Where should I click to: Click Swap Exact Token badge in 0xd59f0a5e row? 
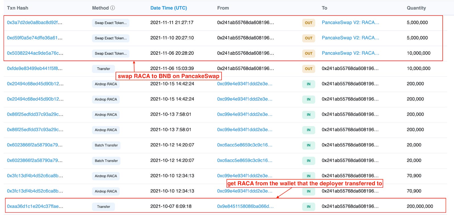pos(111,38)
